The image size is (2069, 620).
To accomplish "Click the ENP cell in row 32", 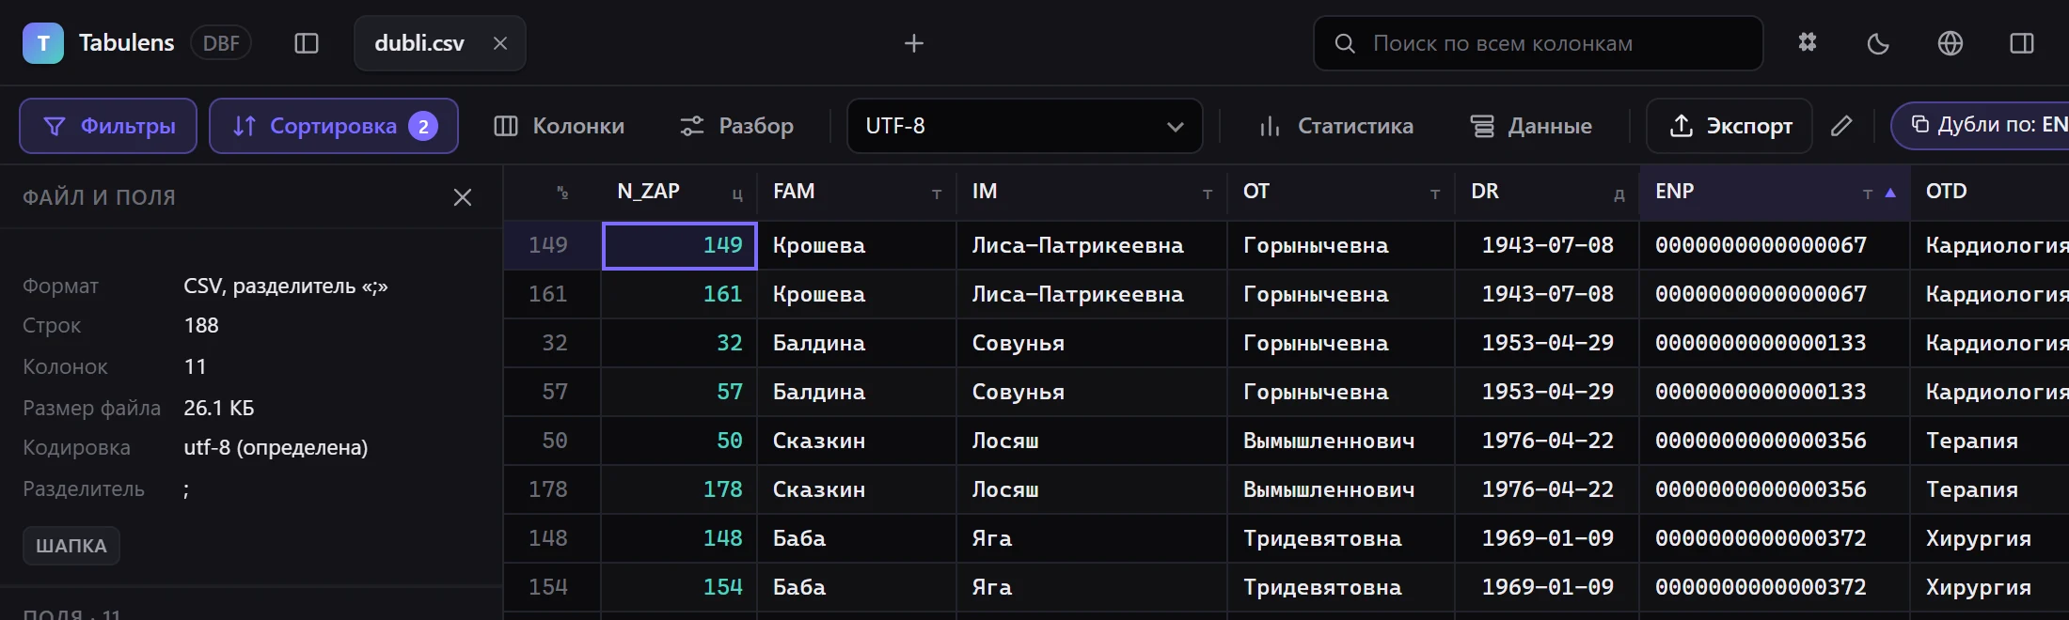I will (x=1775, y=343).
